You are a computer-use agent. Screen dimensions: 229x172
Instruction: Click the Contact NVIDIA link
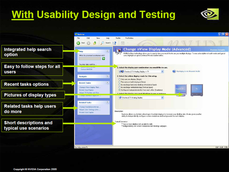(x=87, y=69)
